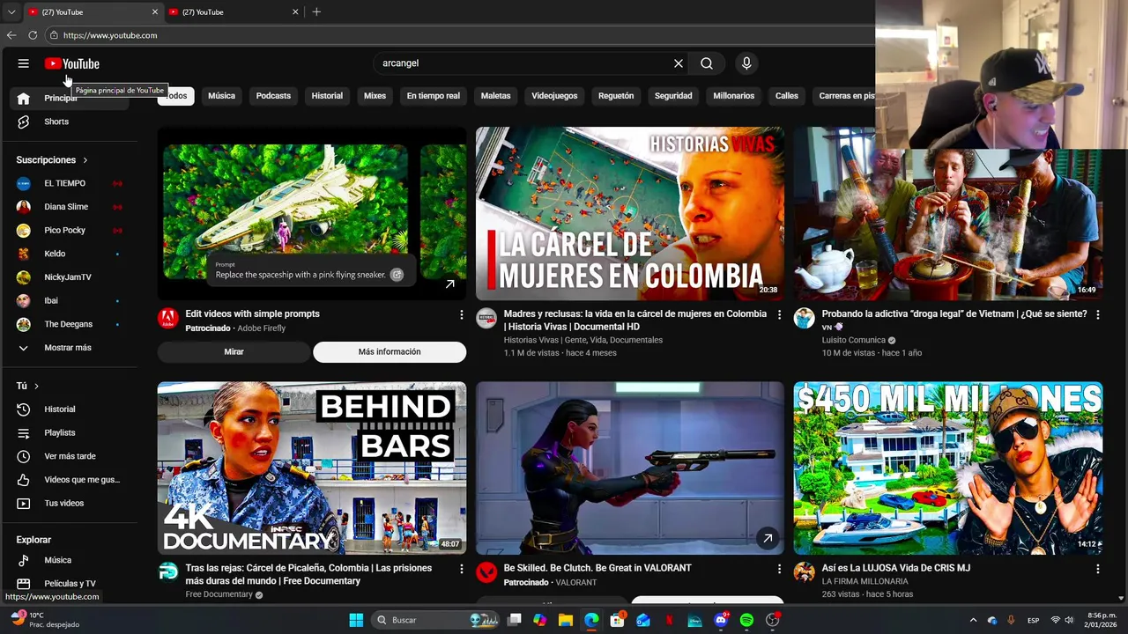This screenshot has height=634, width=1128.
Task: Open Pico Pocky subscription channel
Action: [x=69, y=230]
